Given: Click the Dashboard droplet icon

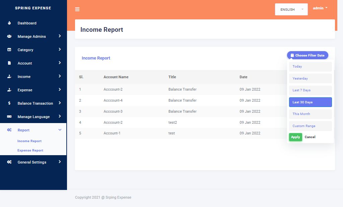Looking at the screenshot, I should (9, 23).
